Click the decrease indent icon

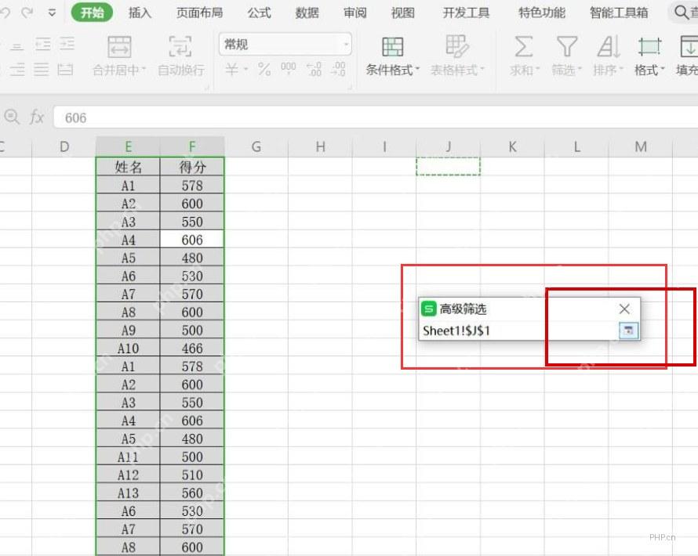pyautogui.click(x=42, y=44)
